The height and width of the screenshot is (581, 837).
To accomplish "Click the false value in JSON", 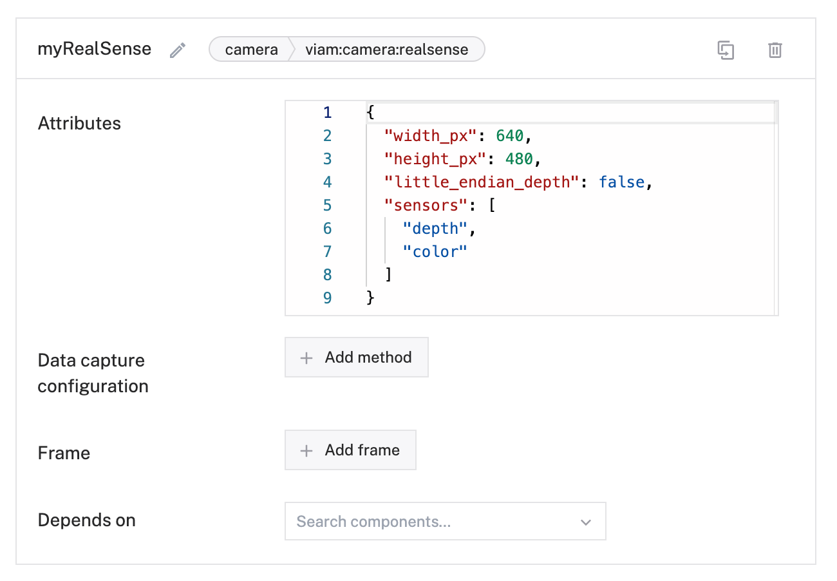I will 621,182.
